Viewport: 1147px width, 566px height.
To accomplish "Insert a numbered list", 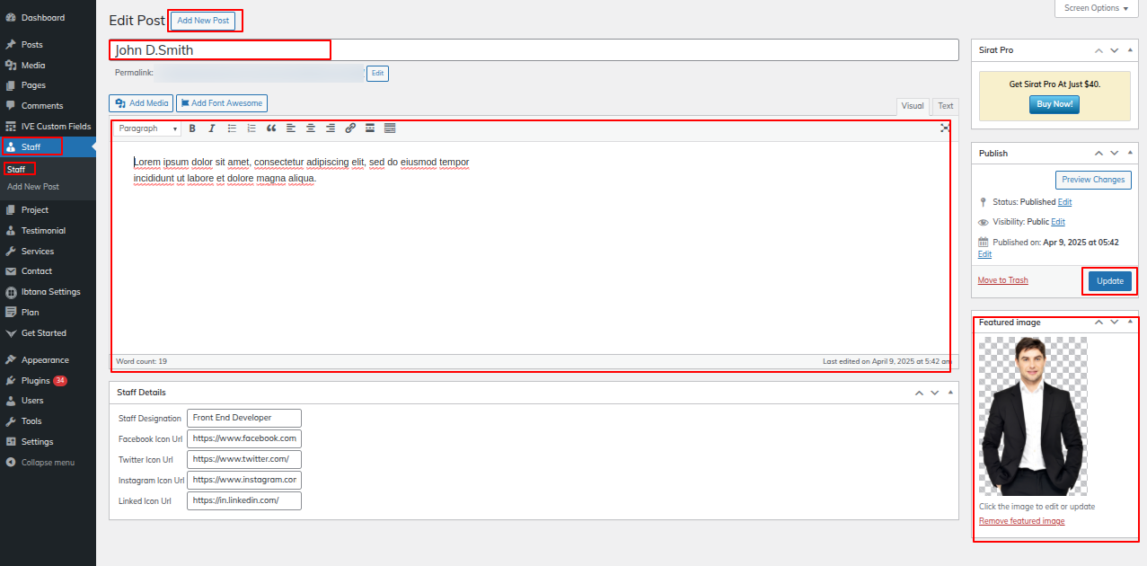I will click(x=251, y=128).
